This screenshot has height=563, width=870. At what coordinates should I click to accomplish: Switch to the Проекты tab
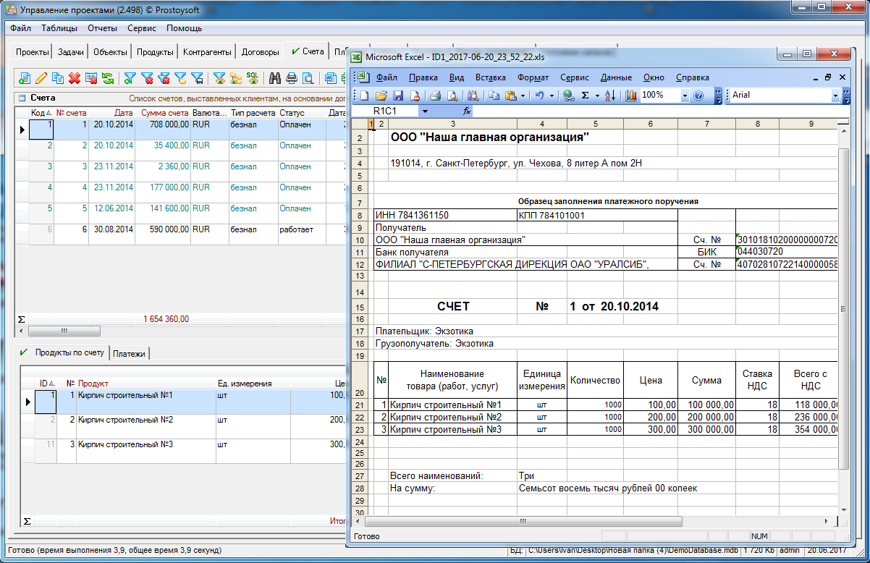[x=32, y=52]
